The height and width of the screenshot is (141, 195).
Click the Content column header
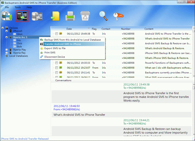pos(149,29)
